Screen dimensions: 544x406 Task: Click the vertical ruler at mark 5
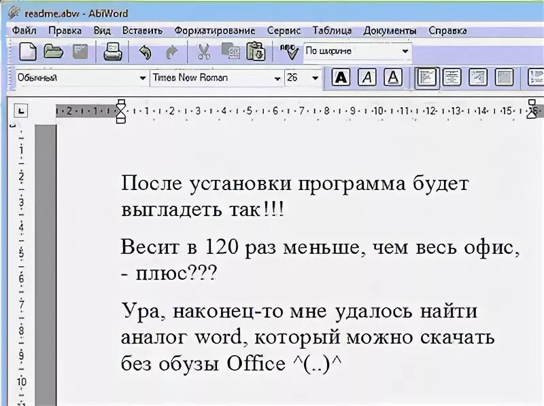[x=22, y=253]
